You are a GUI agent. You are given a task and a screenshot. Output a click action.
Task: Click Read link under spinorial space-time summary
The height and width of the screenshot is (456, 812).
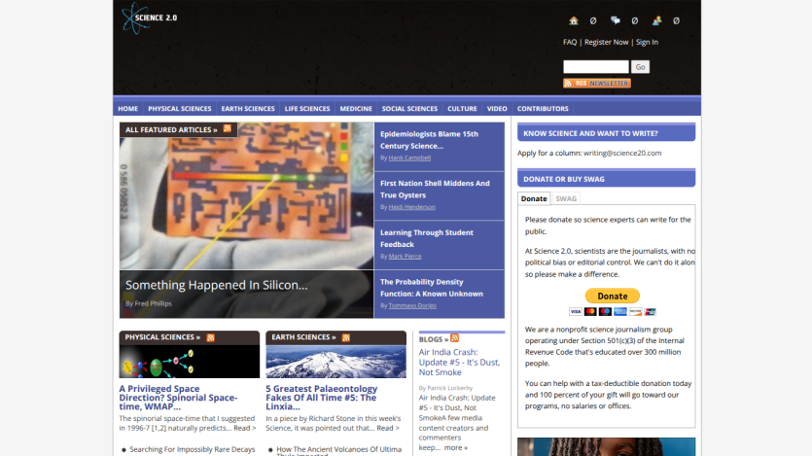point(244,428)
